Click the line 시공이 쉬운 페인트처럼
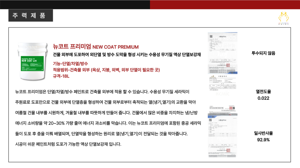 (68, 144)
